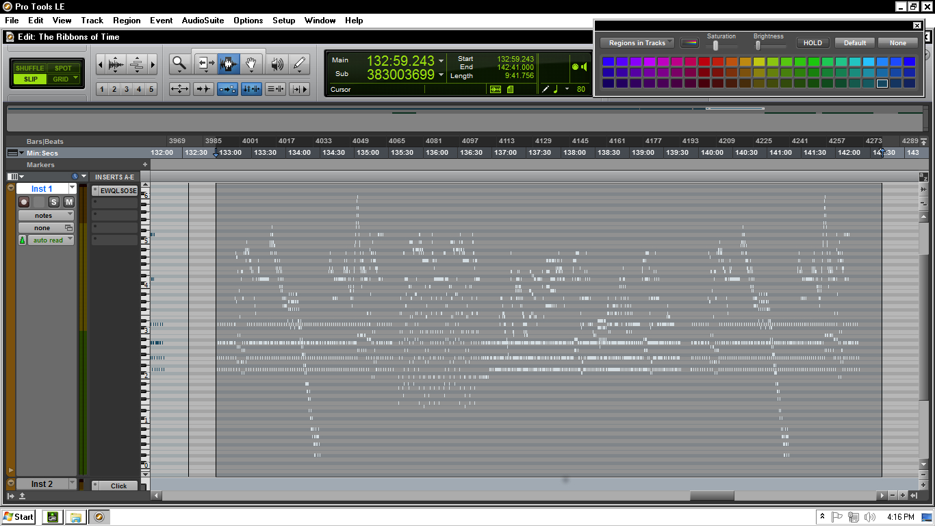Open the Regions in Tracks dropdown

(x=637, y=43)
